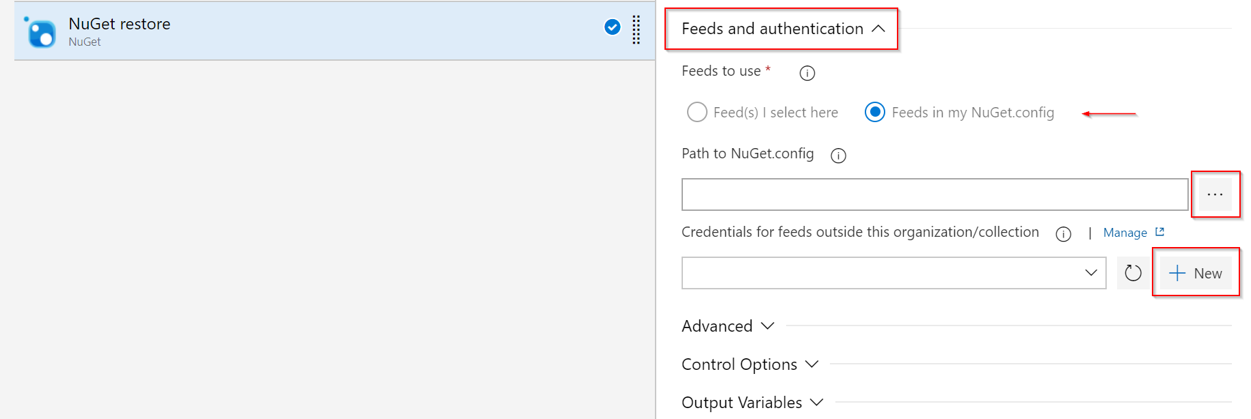The image size is (1251, 419).
Task: Click the blue checkmark on NuGet restore
Action: pos(613,27)
